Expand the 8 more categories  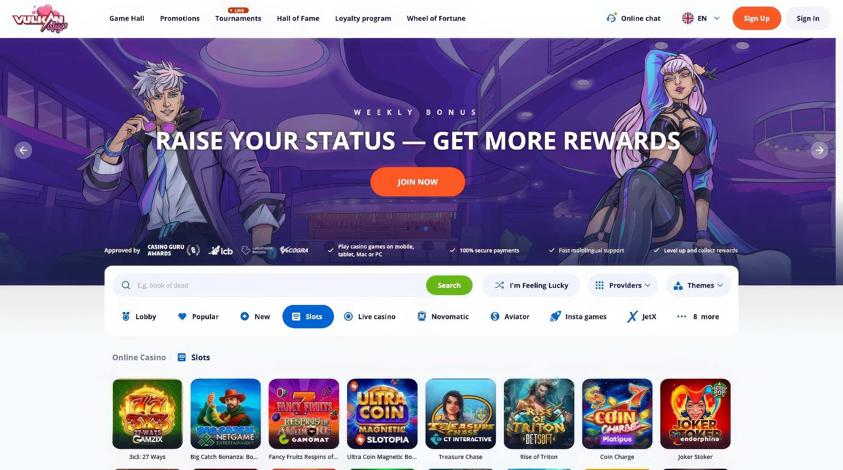tap(698, 316)
